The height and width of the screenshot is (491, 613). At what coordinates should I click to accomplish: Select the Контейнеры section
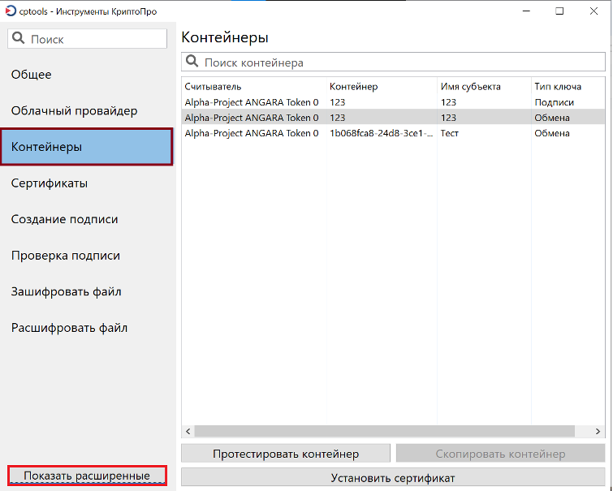tap(86, 147)
